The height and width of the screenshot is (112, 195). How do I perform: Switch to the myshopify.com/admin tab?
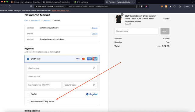pos(56,2)
